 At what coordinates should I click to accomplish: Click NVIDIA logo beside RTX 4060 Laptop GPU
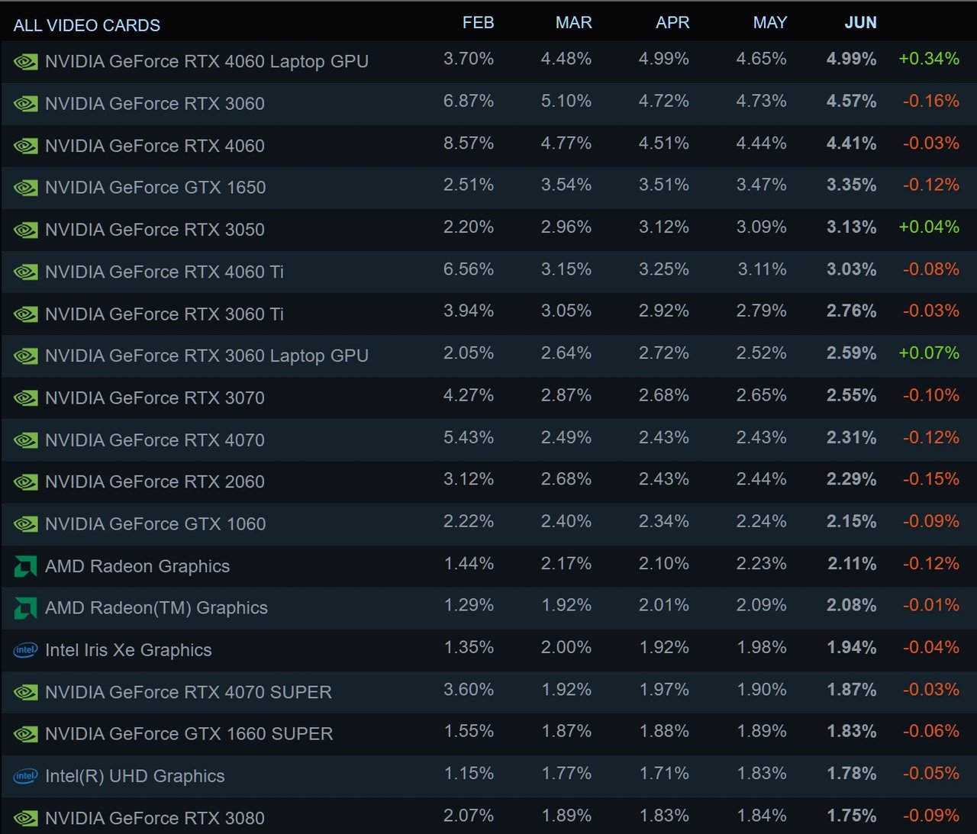26,62
